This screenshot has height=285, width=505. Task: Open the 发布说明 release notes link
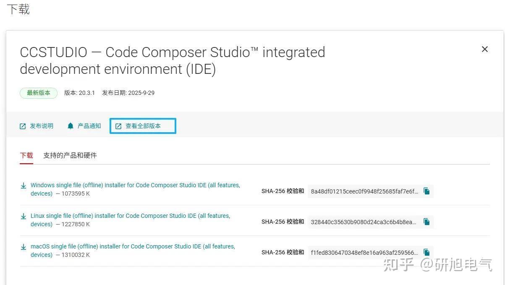(42, 126)
